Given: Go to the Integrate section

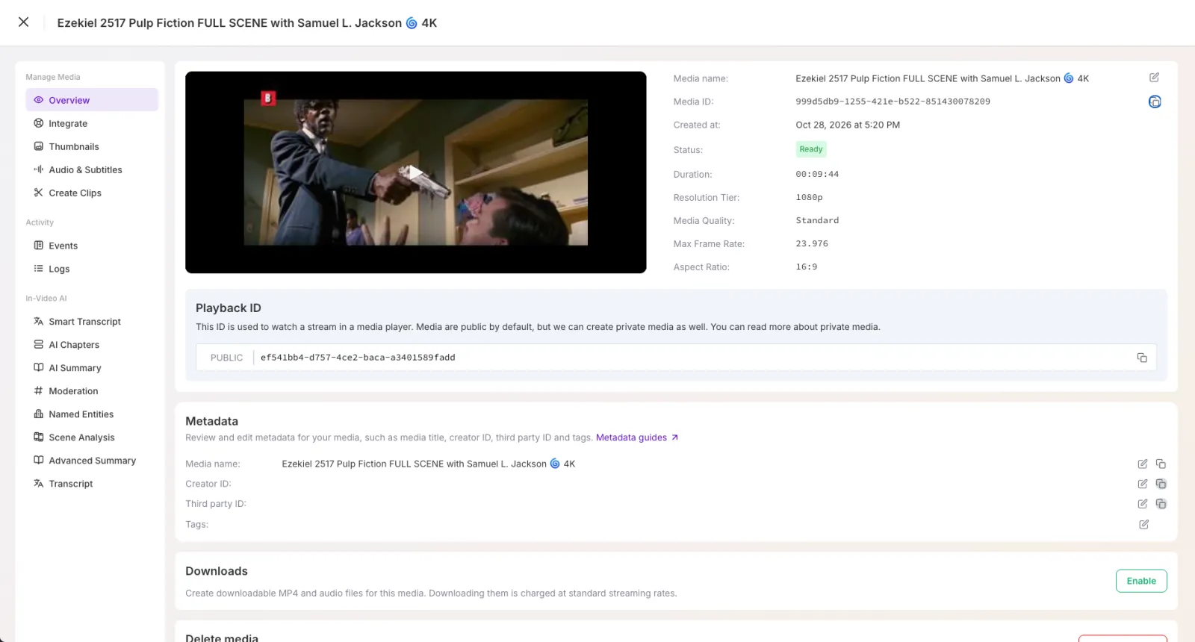Looking at the screenshot, I should click(x=92, y=123).
